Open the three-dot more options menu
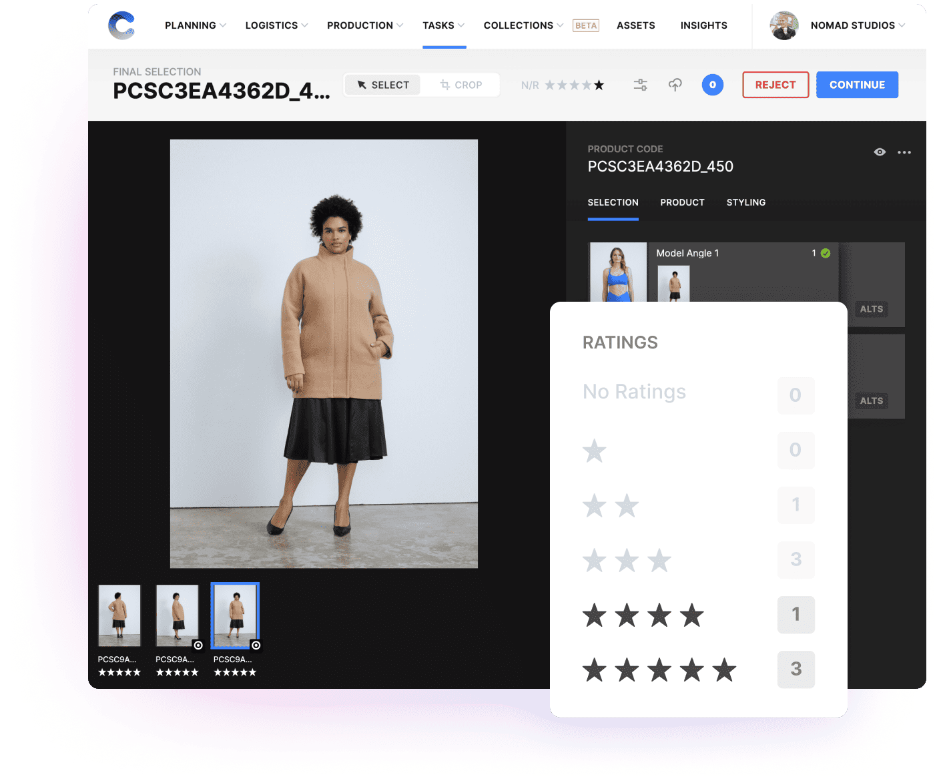The image size is (941, 781). coord(904,152)
